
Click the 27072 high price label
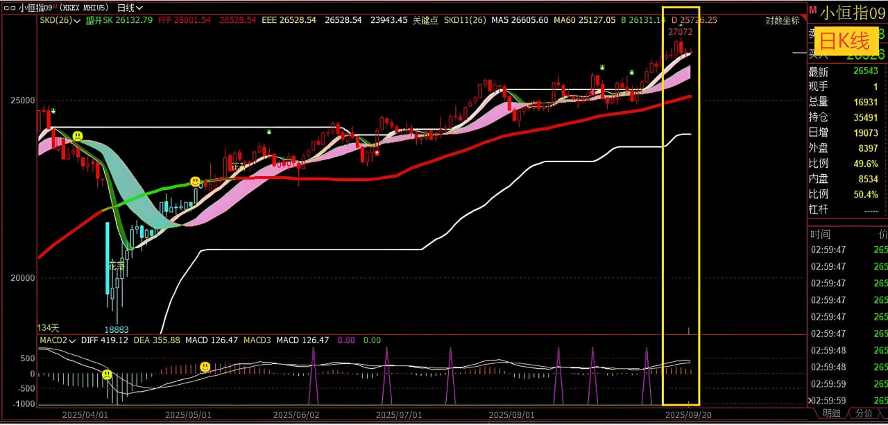click(x=680, y=32)
